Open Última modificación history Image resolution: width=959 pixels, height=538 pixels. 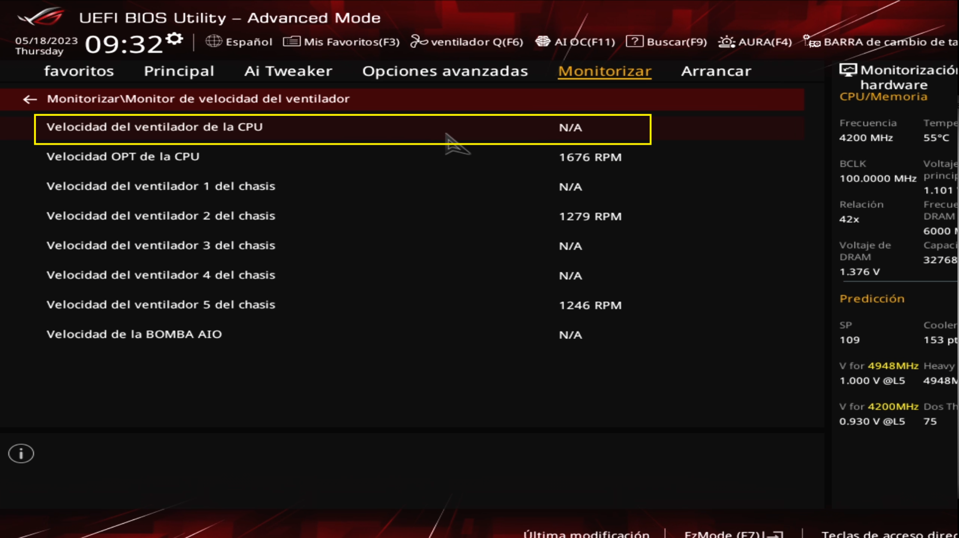[587, 534]
